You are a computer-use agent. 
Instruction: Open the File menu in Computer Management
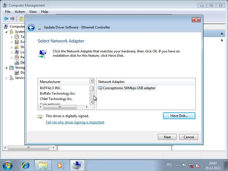[8, 12]
